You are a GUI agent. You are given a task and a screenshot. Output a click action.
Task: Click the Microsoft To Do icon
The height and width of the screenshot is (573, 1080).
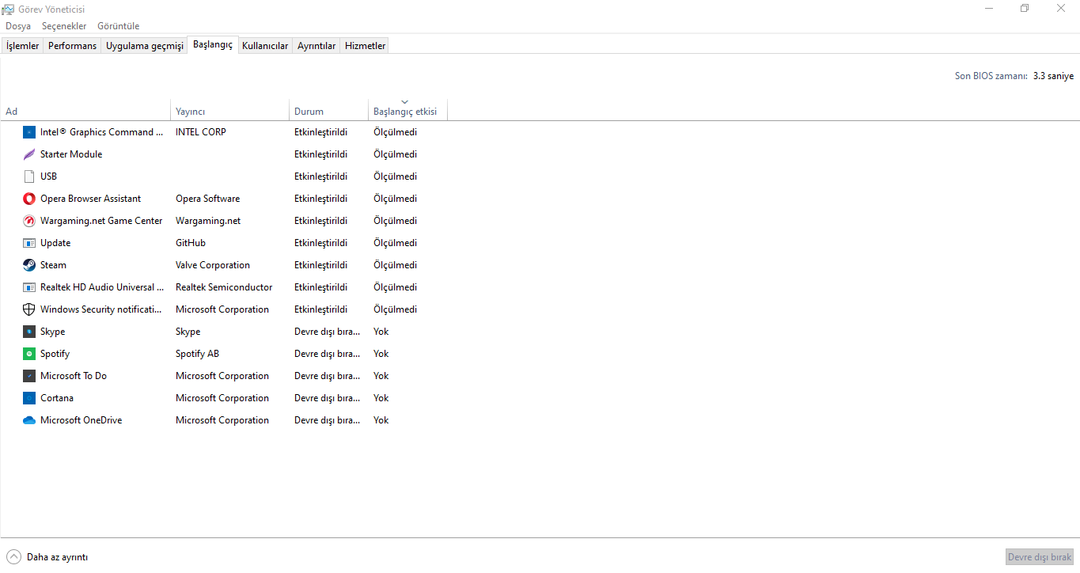point(29,376)
